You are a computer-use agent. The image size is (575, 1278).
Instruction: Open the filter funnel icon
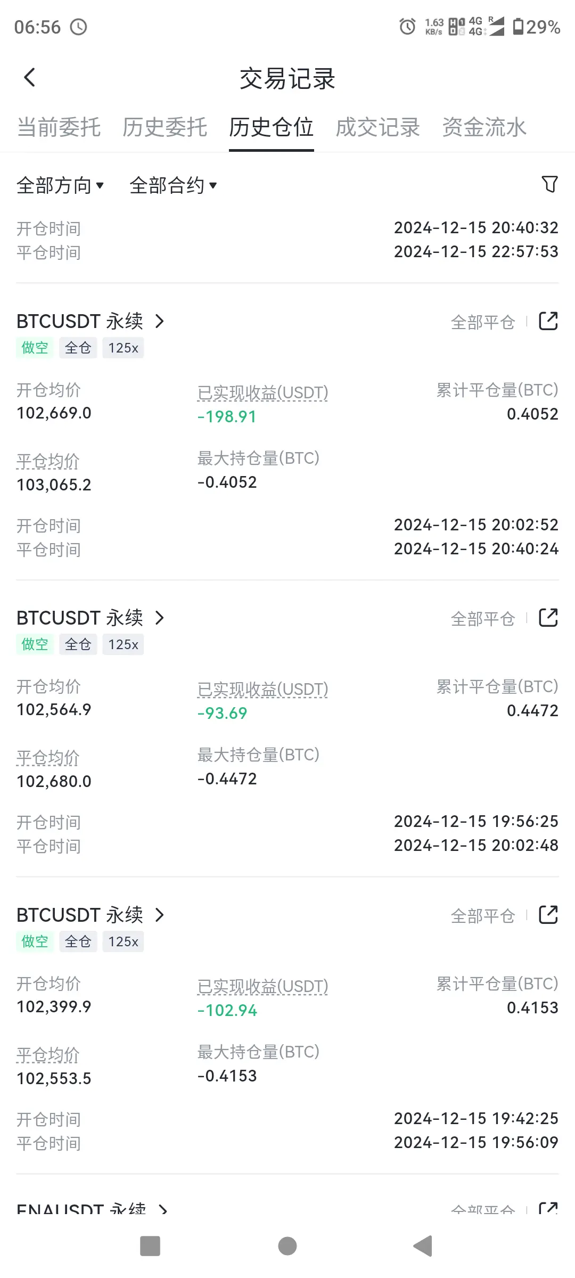(x=549, y=184)
